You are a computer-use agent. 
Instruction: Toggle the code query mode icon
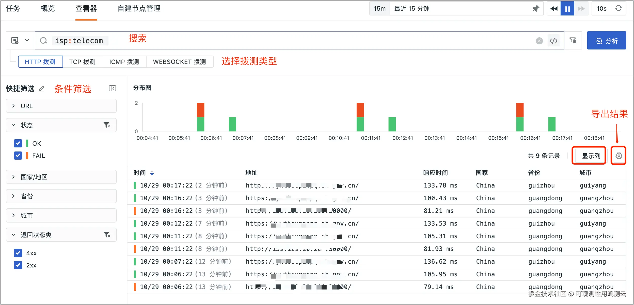point(553,41)
